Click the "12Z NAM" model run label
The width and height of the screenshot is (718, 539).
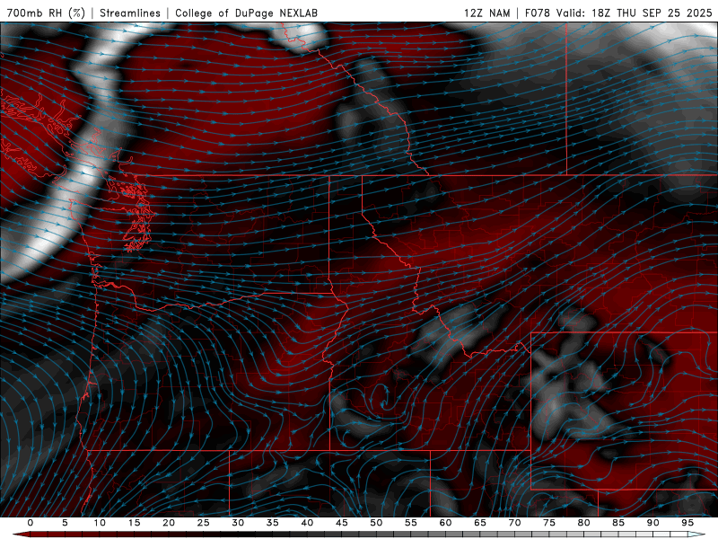coord(486,13)
